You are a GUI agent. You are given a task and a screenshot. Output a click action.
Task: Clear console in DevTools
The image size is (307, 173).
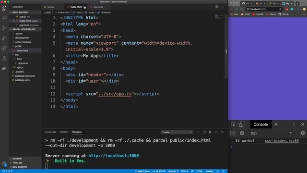click(x=242, y=133)
